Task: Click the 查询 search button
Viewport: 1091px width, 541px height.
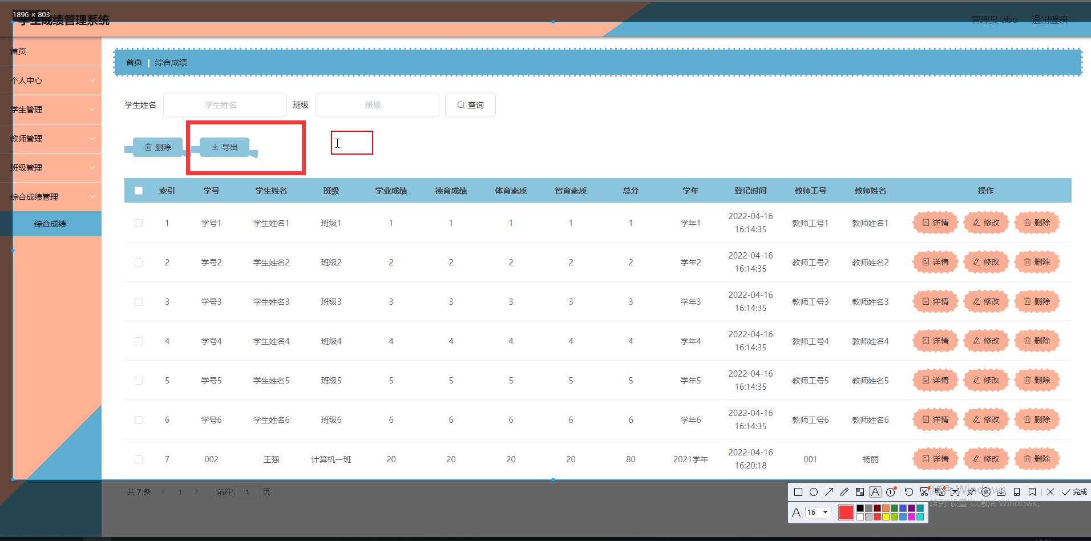Action: pyautogui.click(x=470, y=105)
